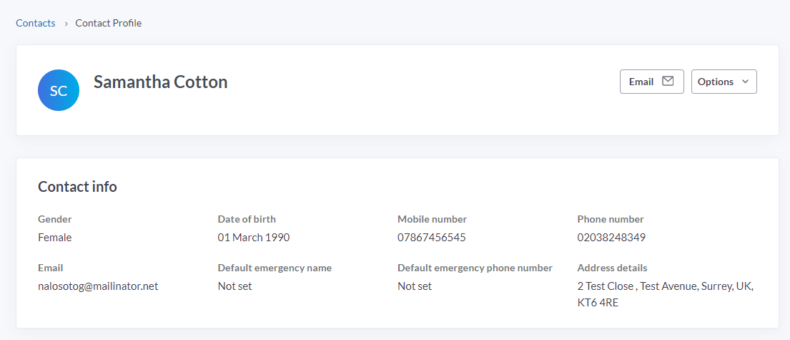Click the Contact Profile breadcrumb
The width and height of the screenshot is (790, 340).
pyautogui.click(x=109, y=23)
